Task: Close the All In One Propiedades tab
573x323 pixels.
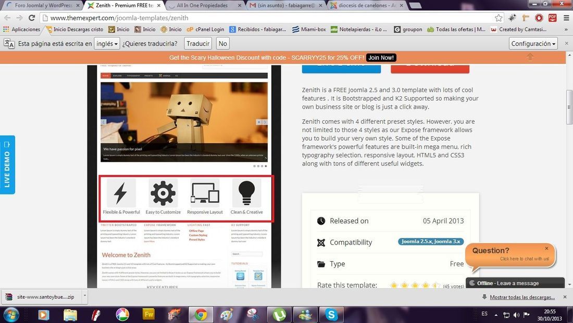Action: [240, 6]
